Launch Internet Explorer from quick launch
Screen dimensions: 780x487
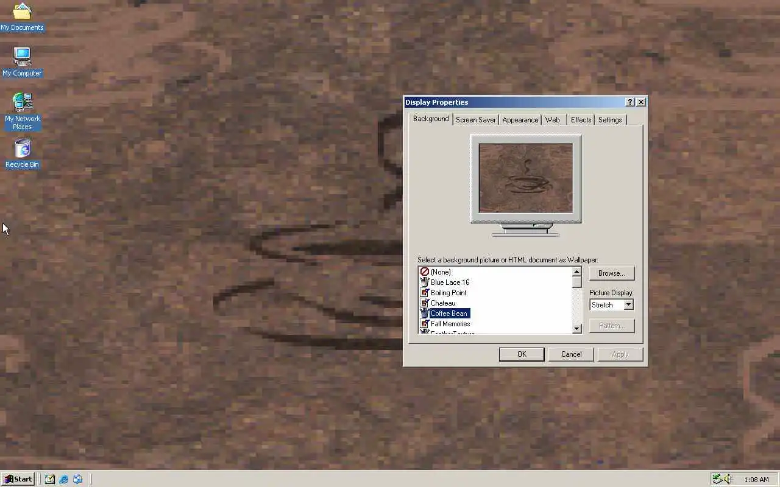pyautogui.click(x=63, y=479)
